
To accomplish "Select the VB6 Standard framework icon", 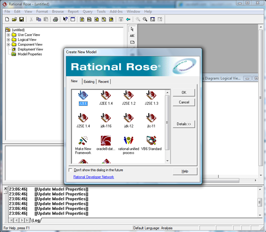I will pyautogui.click(x=151, y=143).
